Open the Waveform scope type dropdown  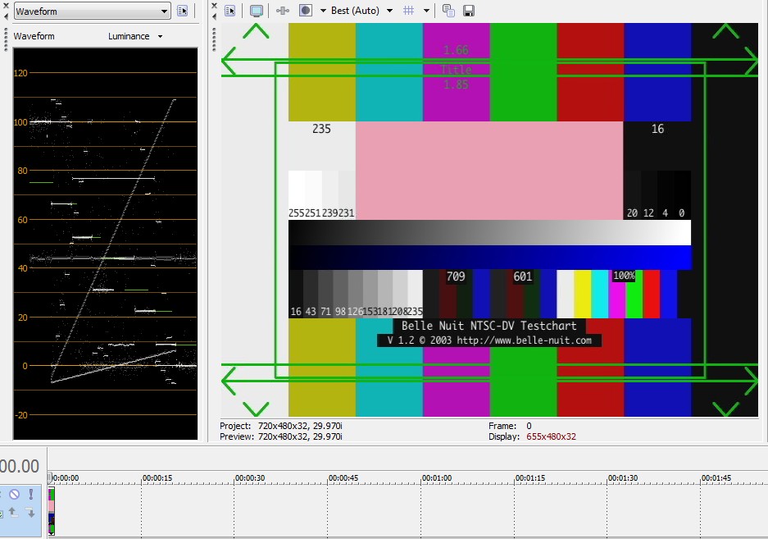coord(92,11)
